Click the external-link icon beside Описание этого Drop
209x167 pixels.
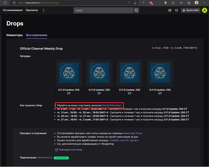[57, 150]
